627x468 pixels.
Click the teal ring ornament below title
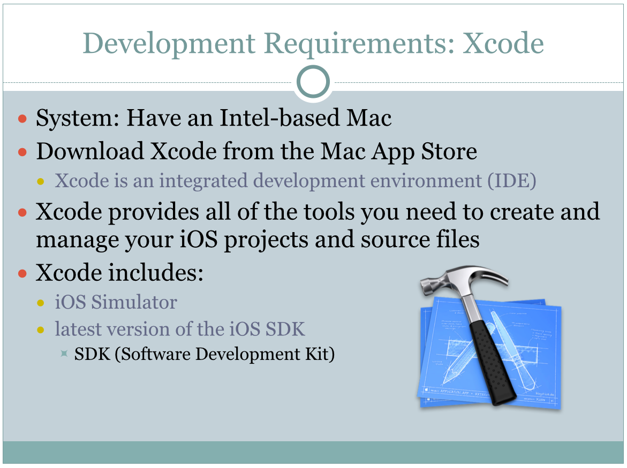[x=313, y=81]
